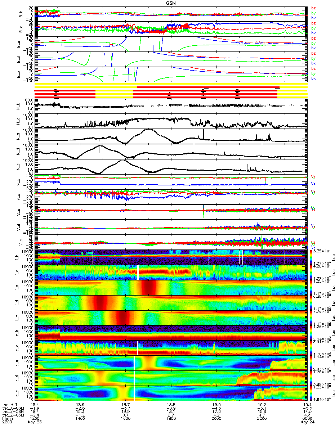Click the green by legend of B_b panel
The image size is (335, 432).
(313, 13)
